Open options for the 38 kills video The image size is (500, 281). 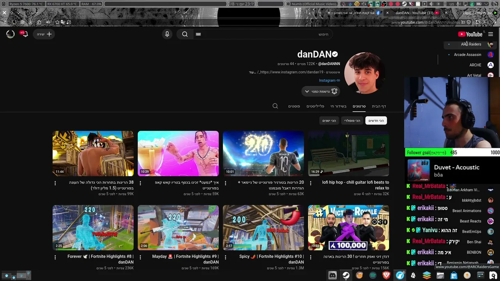55,183
